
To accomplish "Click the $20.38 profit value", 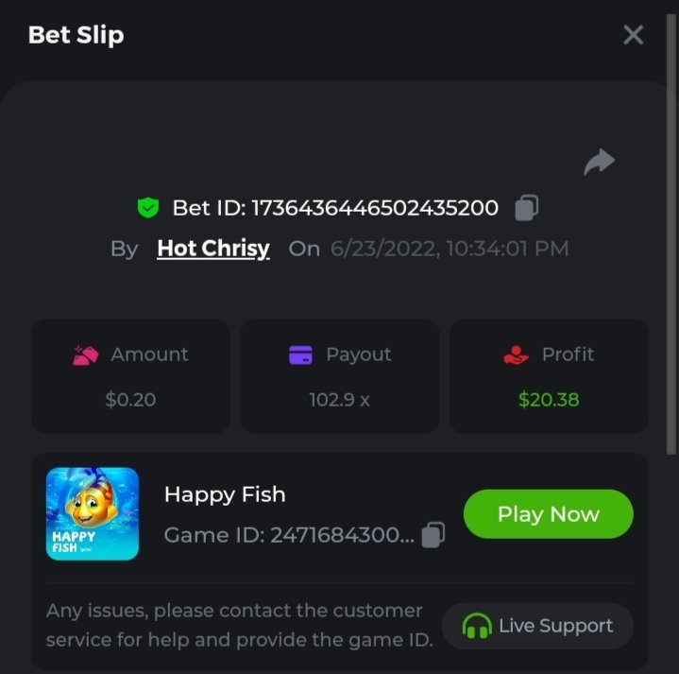I will (549, 400).
